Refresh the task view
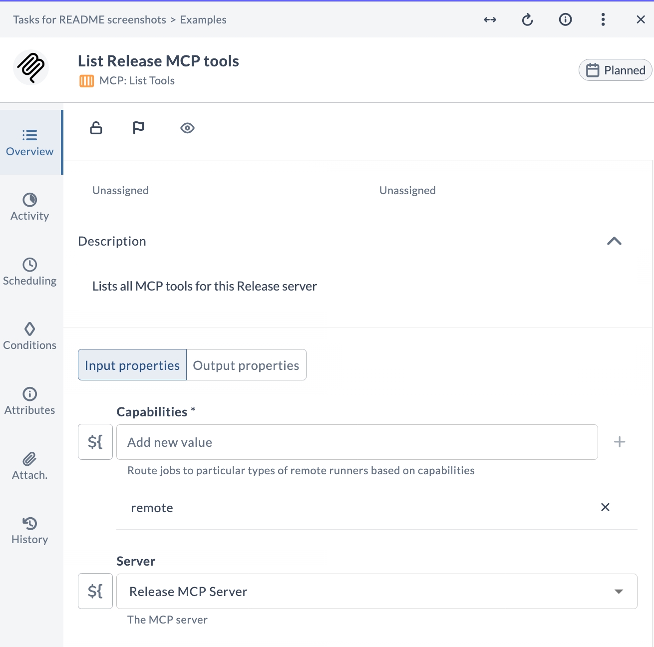Viewport: 654px width, 647px height. click(527, 19)
